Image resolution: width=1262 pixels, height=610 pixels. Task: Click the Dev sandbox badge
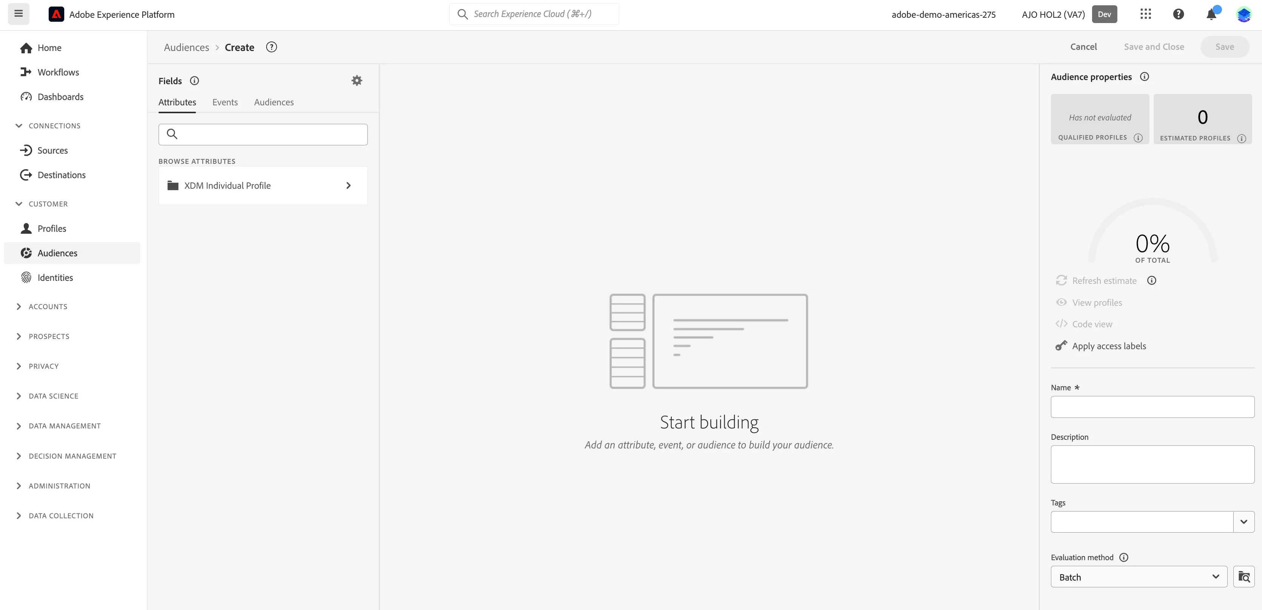point(1104,14)
